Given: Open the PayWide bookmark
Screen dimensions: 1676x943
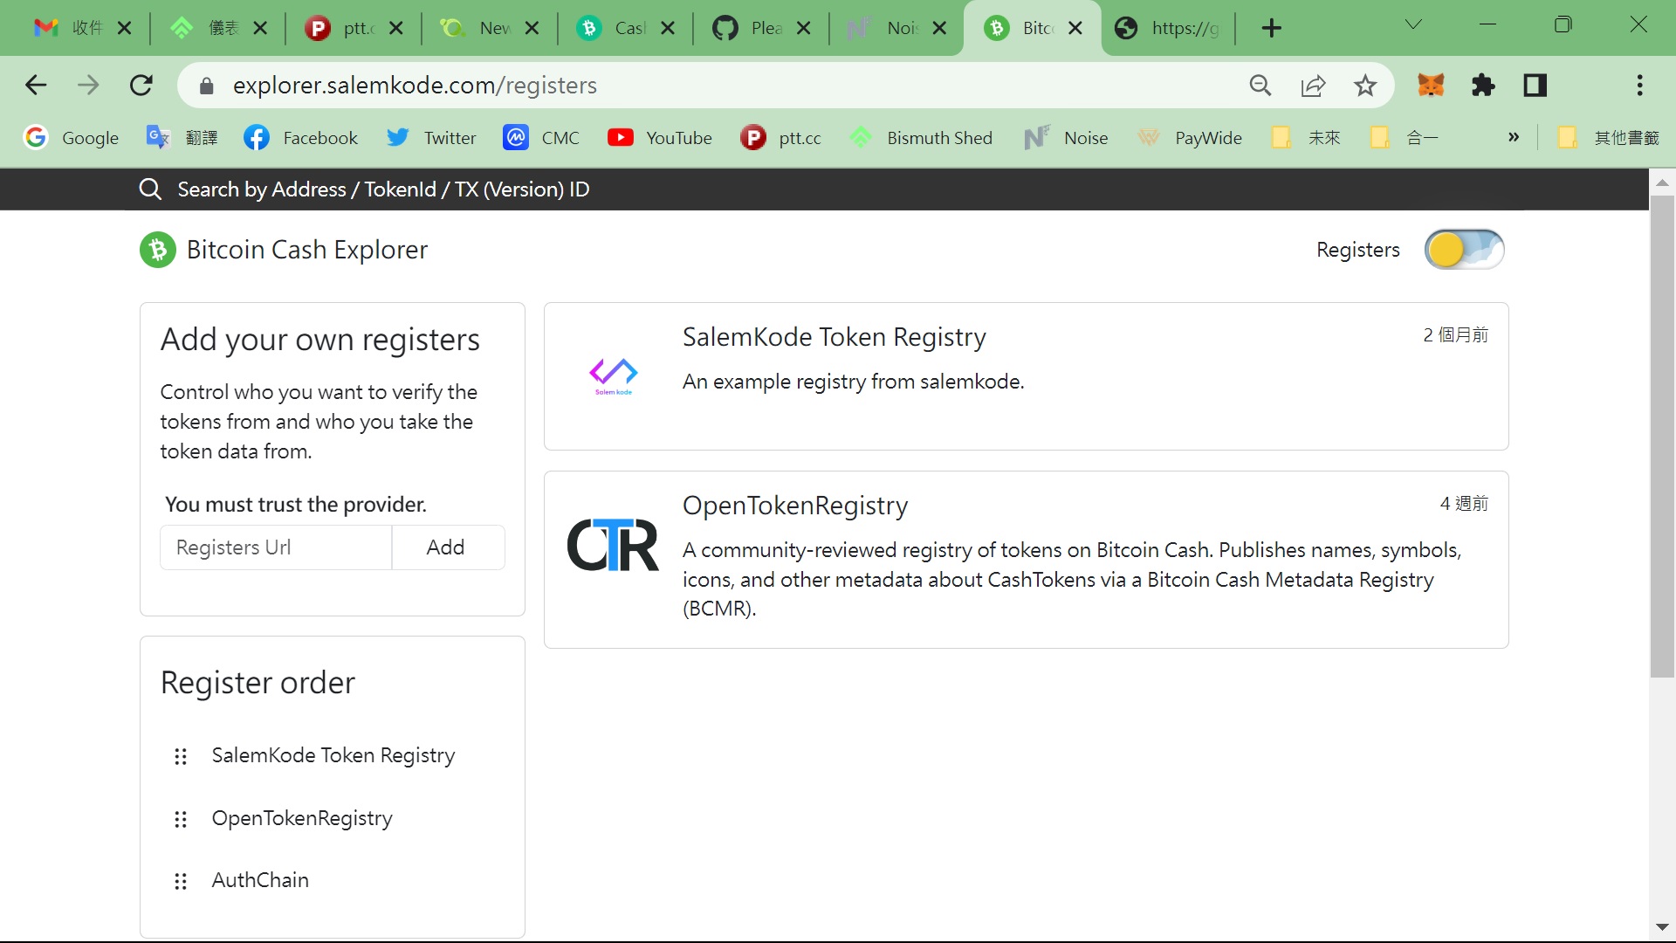Looking at the screenshot, I should click(x=1190, y=138).
